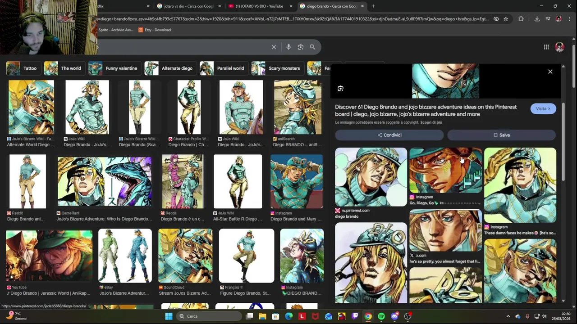Open Spotify from the taskbar
The width and height of the screenshot is (577, 324).
[x=381, y=316]
